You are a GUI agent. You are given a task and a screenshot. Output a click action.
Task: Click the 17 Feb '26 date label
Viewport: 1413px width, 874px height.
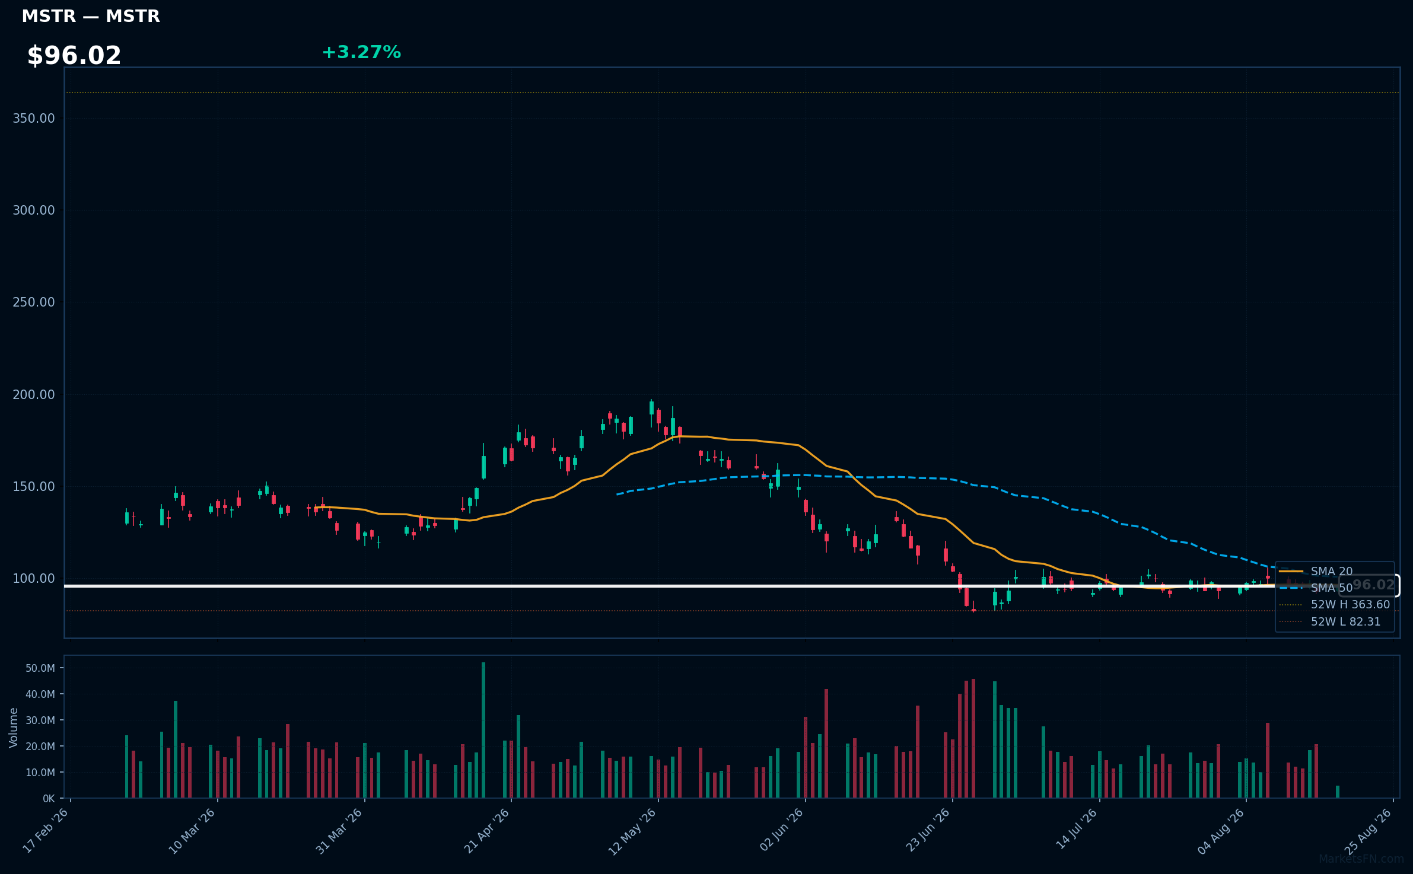[45, 831]
